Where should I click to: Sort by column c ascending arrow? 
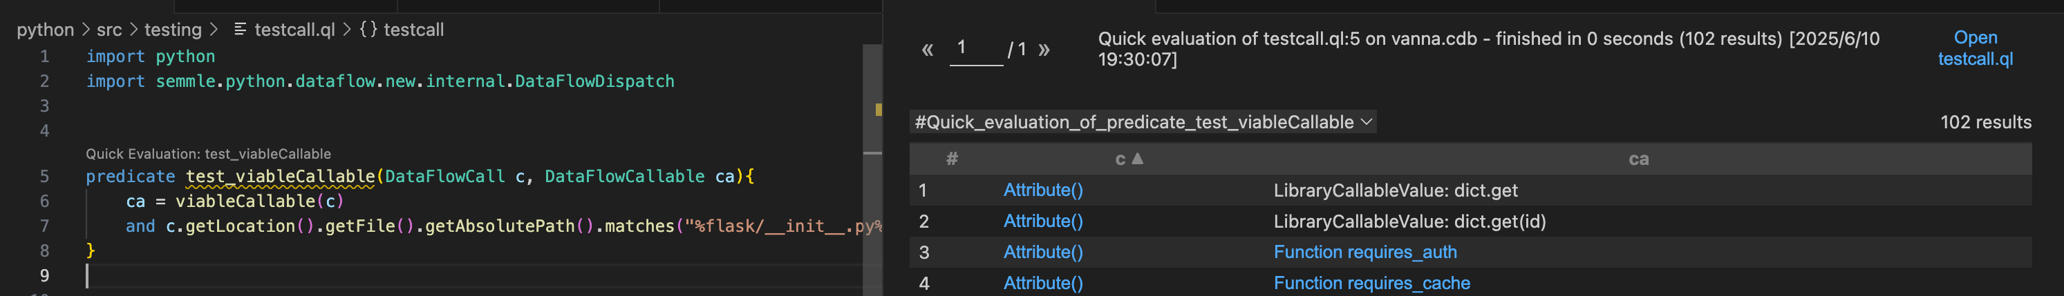click(x=1137, y=159)
